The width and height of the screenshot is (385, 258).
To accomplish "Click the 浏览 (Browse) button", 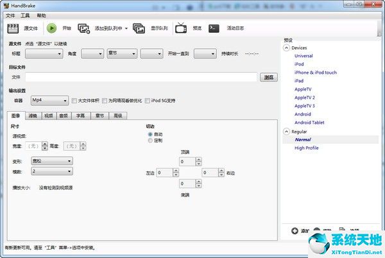I will click(x=269, y=78).
